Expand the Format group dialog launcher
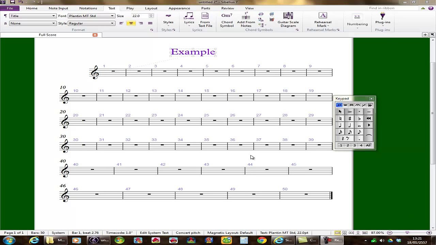Screen dimensions: 436x245 click(152, 30)
